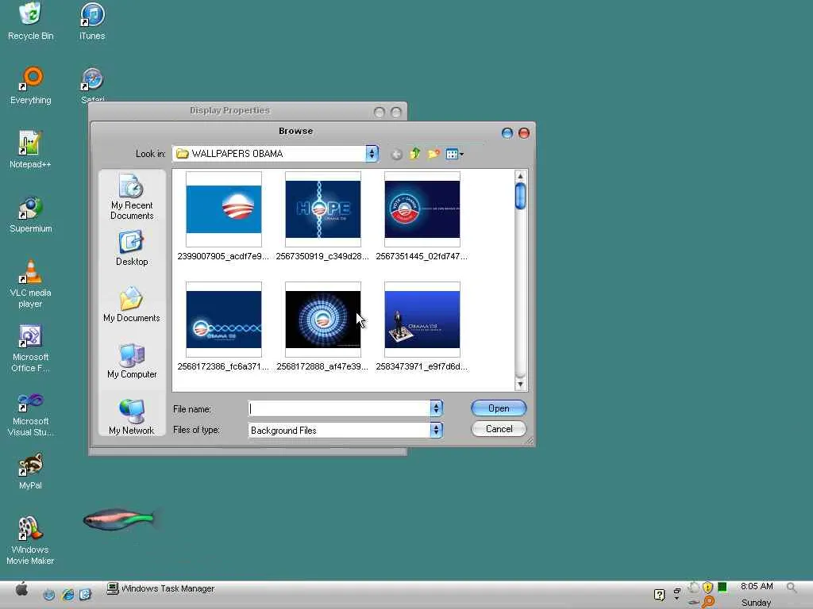Viewport: 813px width, 609px height.
Task: Switch to Windows Task Manager taskbar button
Action: tap(160, 589)
